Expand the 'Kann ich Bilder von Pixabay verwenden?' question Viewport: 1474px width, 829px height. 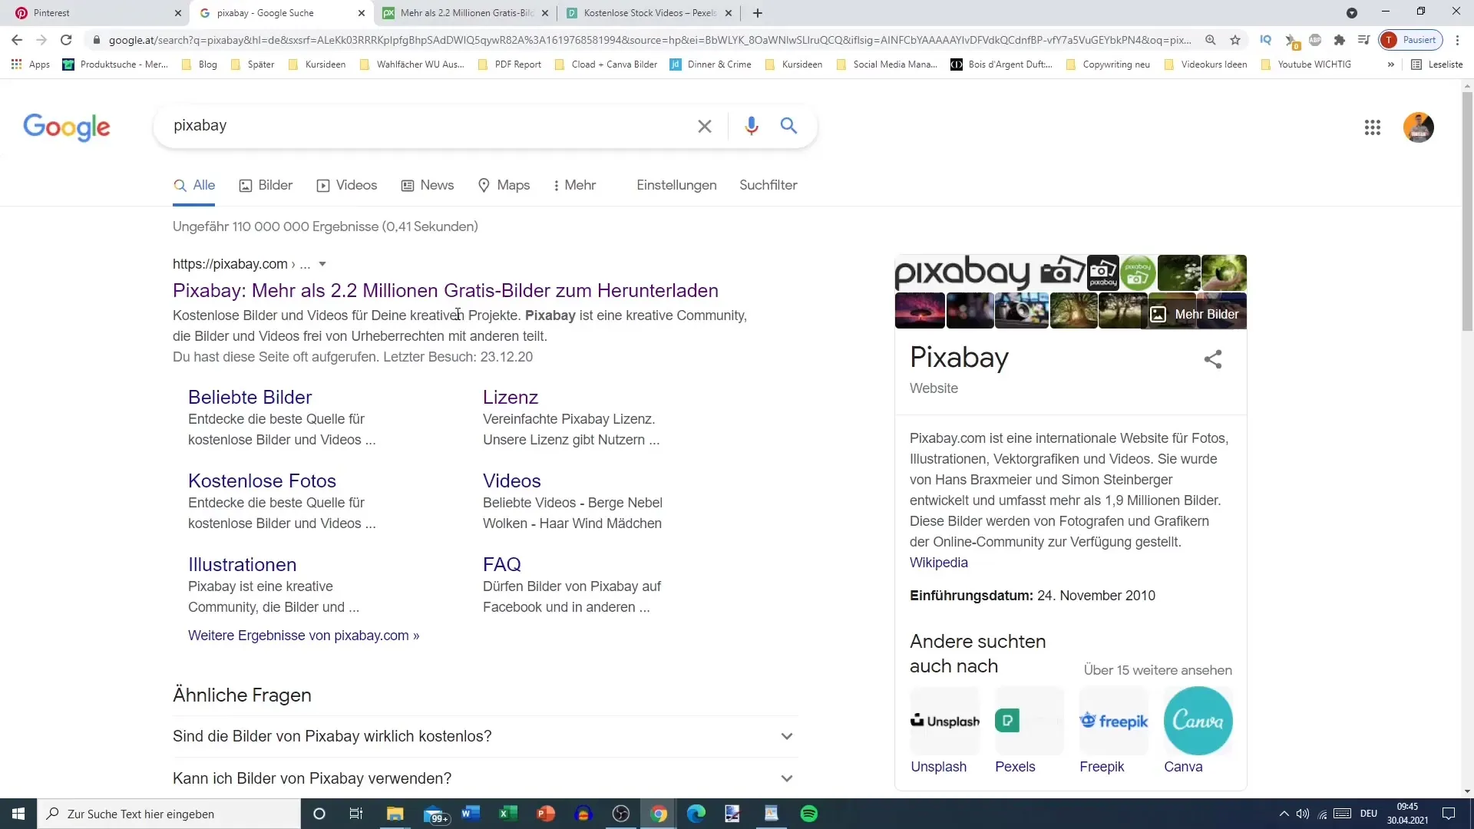(788, 778)
